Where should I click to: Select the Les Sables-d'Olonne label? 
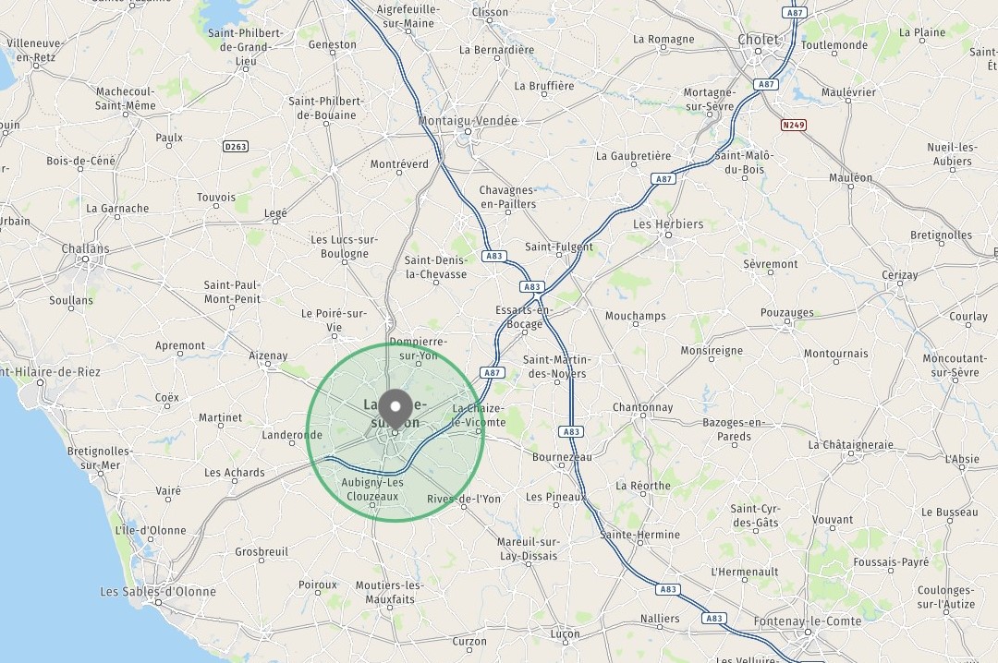coord(158,591)
